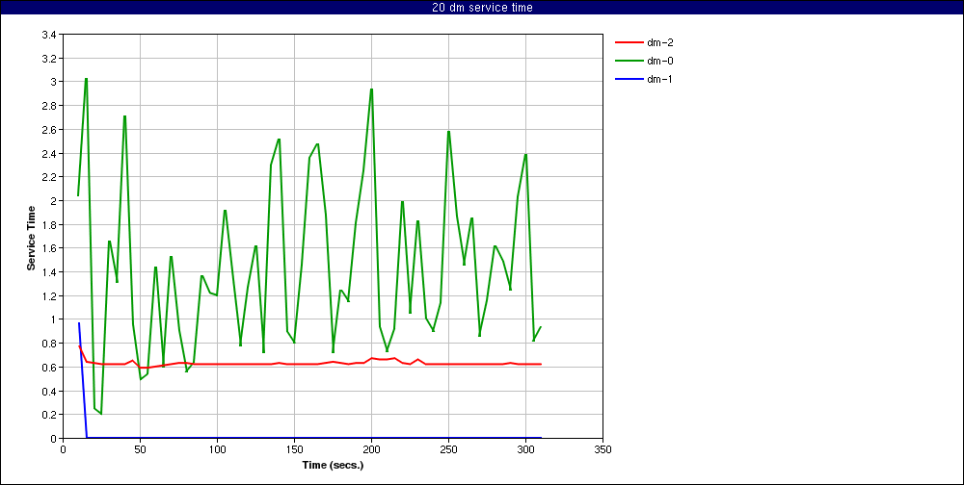Click the dm-0 peak at 40 seconds
The width and height of the screenshot is (964, 485).
click(124, 116)
